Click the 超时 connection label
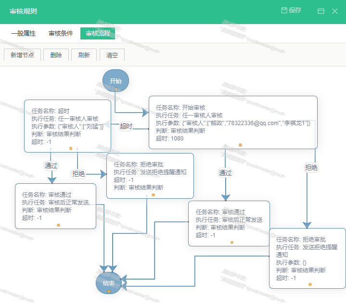 126,126
